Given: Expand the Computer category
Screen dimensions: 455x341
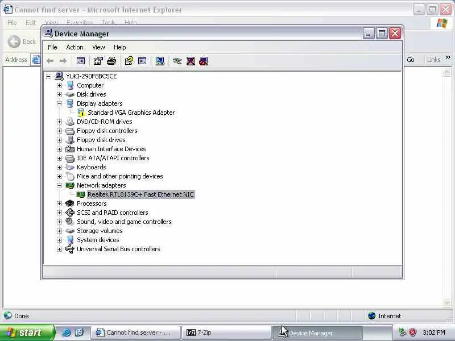Looking at the screenshot, I should click(60, 86).
